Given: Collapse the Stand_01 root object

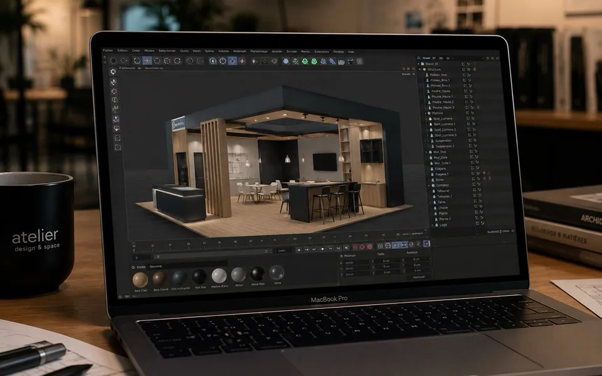Looking at the screenshot, I should point(419,64).
